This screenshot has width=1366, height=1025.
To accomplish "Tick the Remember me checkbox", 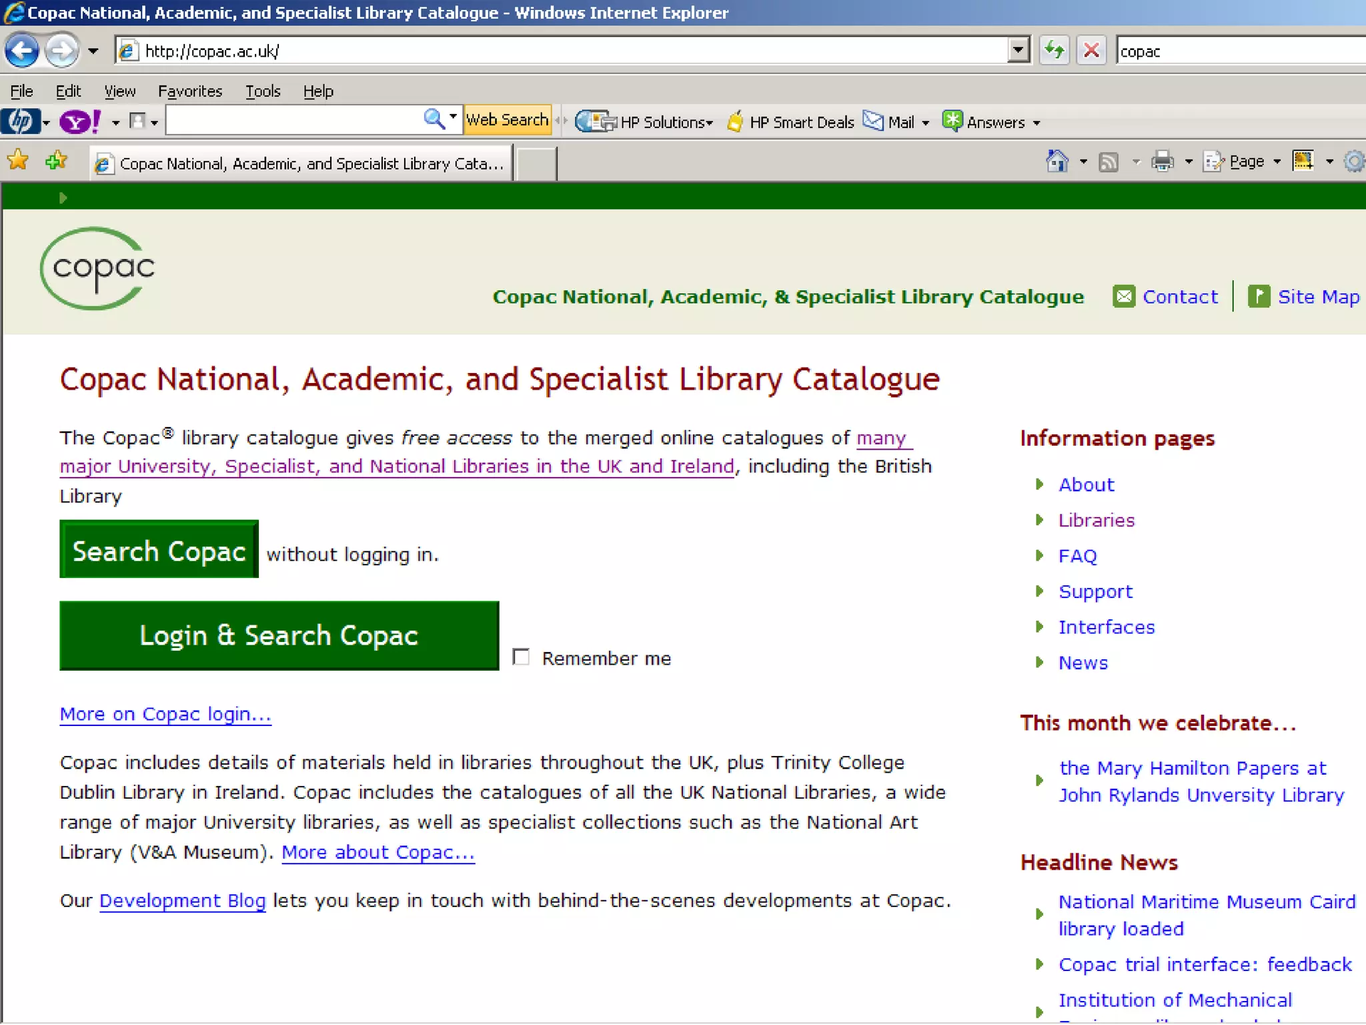I will (521, 657).
